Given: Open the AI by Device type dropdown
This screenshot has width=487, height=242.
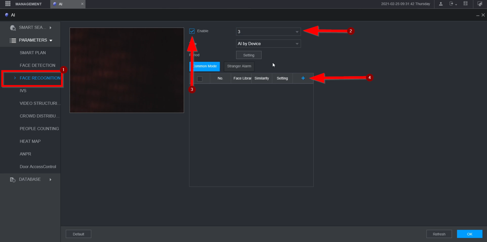Looking at the screenshot, I should pos(268,44).
